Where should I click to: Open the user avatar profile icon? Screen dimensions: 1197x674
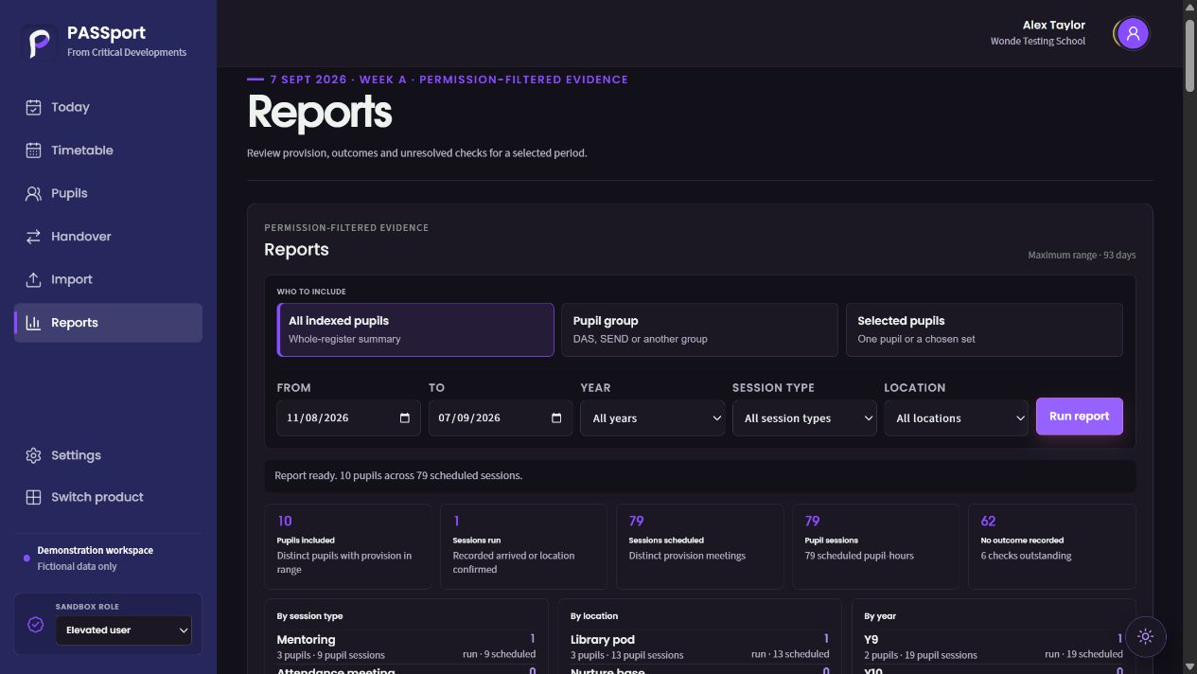1132,33
